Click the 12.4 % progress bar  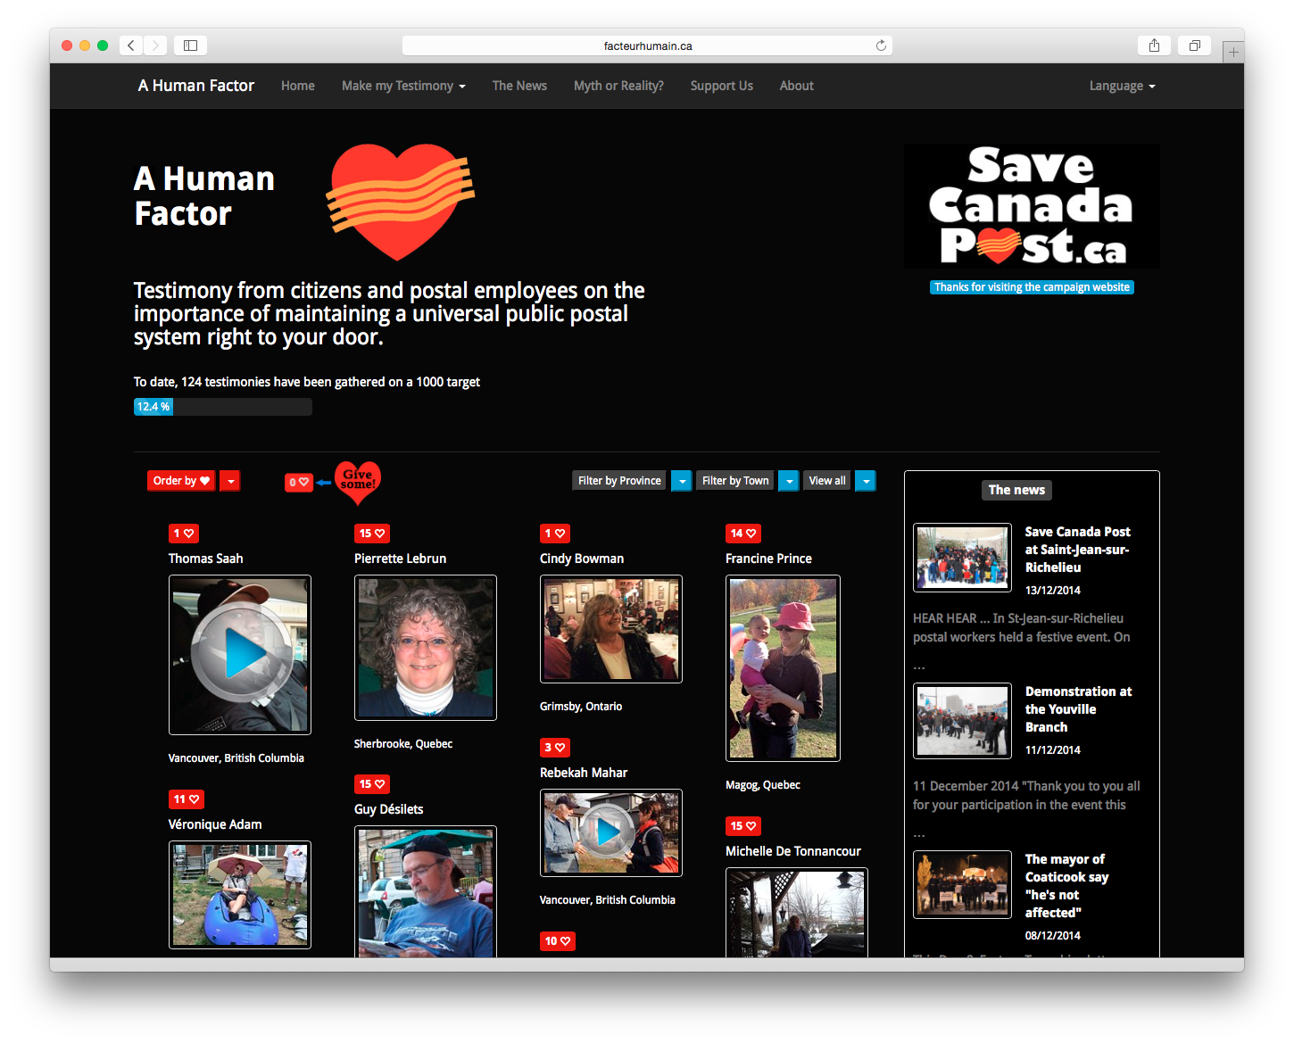click(x=222, y=407)
